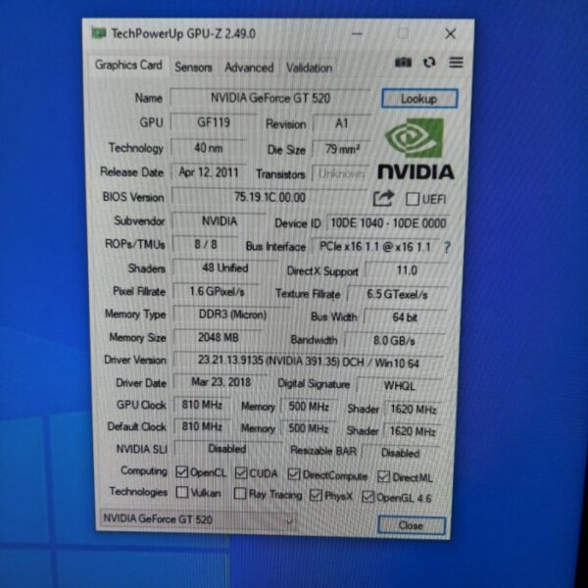This screenshot has width=588, height=588.
Task: Click the Resizable BAR field Disabled
Action: [x=401, y=453]
